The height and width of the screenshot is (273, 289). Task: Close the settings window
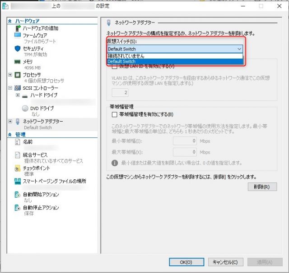coord(279,6)
